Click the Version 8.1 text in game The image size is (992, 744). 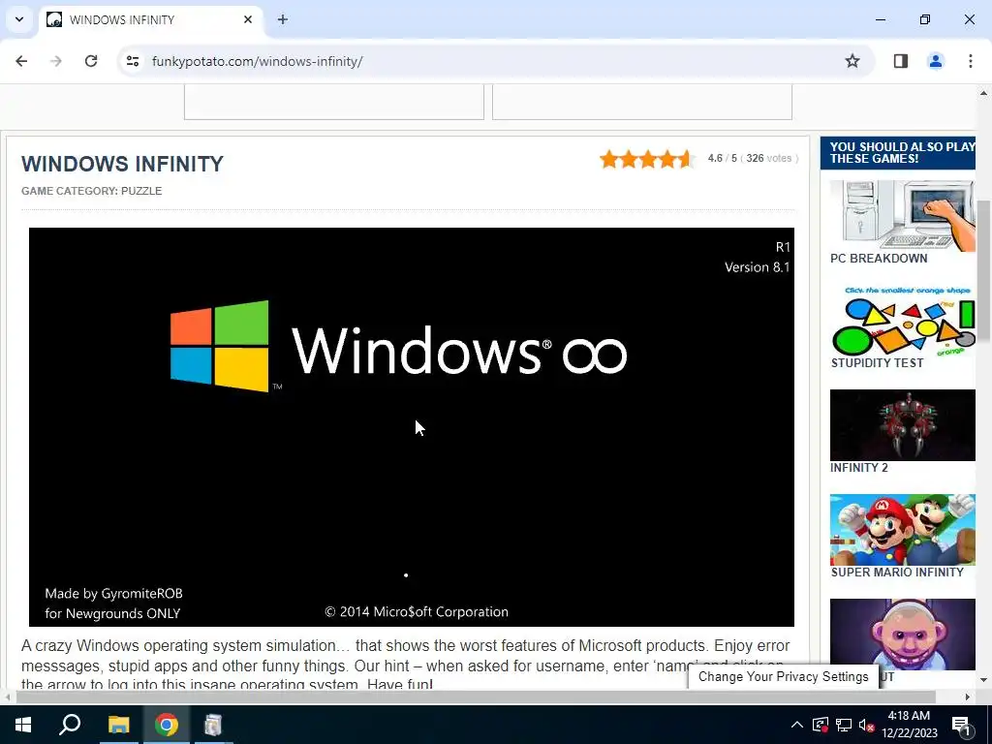pos(757,267)
